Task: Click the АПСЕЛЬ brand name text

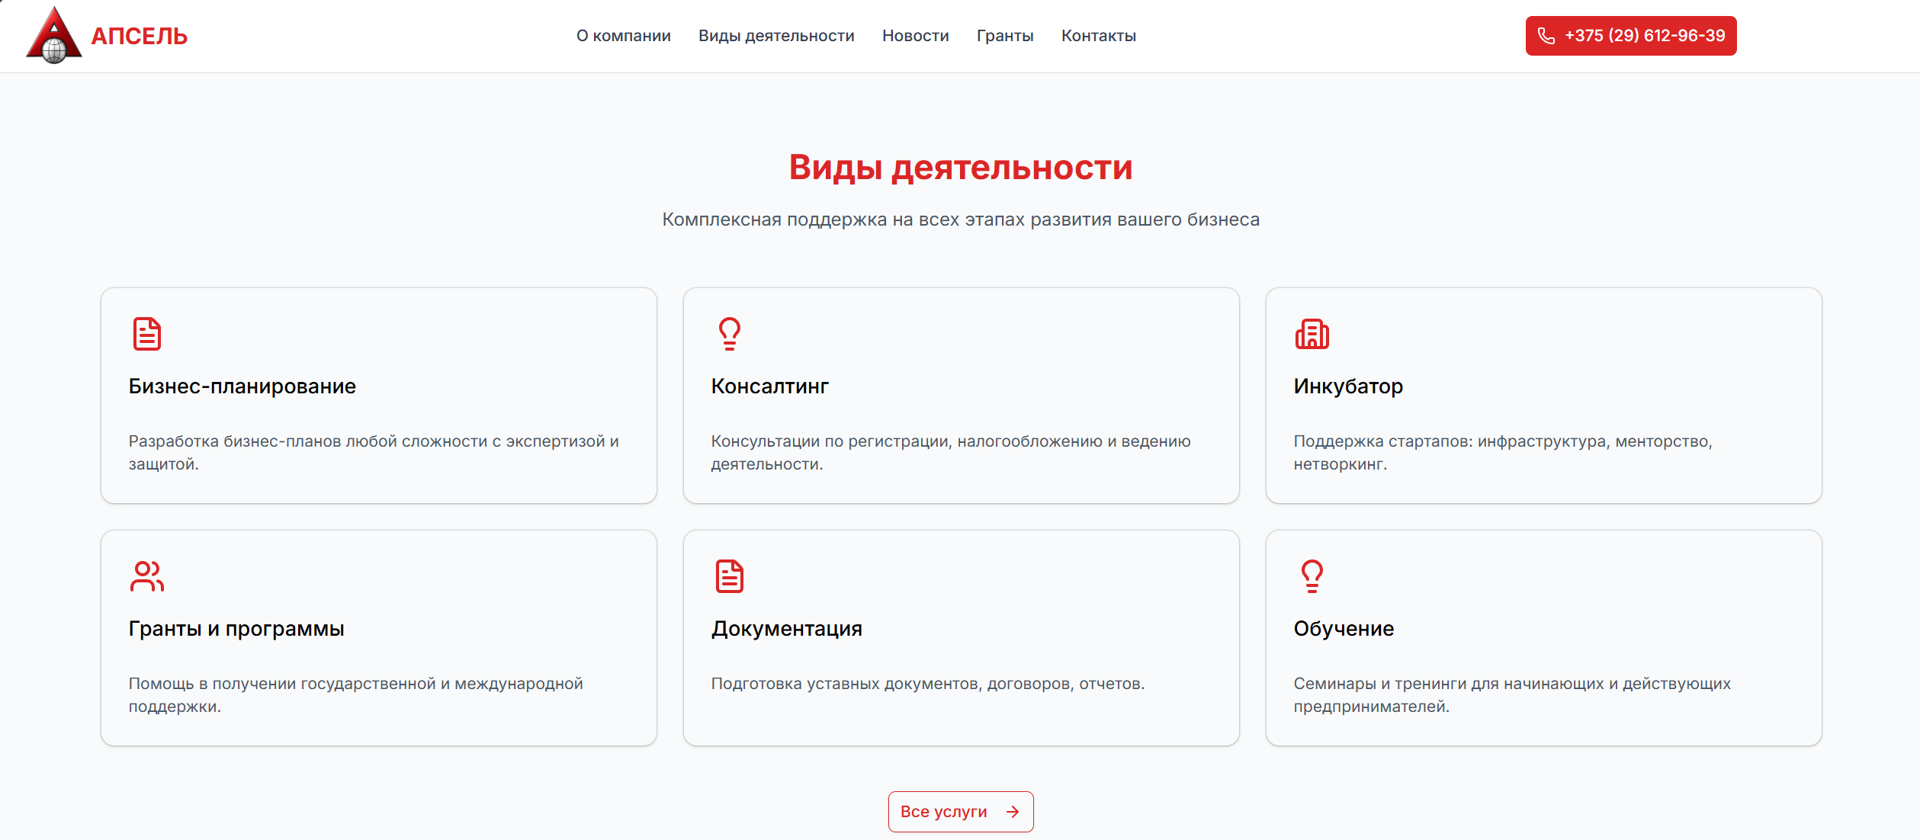Action: click(140, 36)
